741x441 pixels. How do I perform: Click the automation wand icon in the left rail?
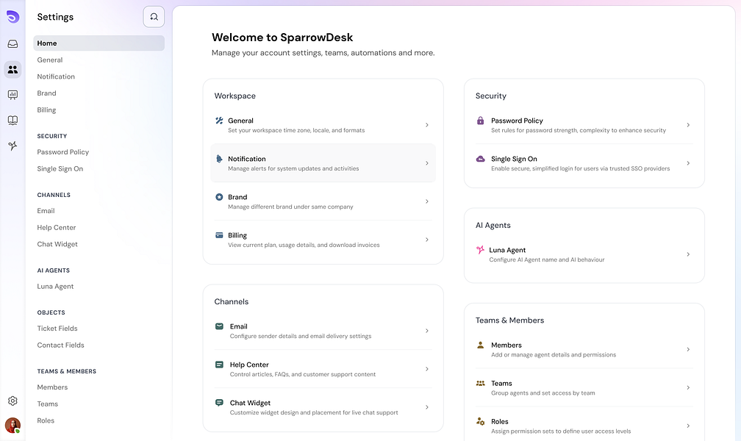tap(12, 146)
